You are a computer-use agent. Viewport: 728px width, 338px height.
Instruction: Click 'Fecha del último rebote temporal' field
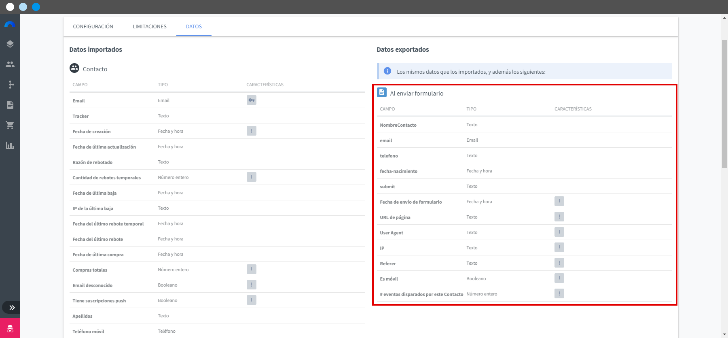pyautogui.click(x=108, y=224)
